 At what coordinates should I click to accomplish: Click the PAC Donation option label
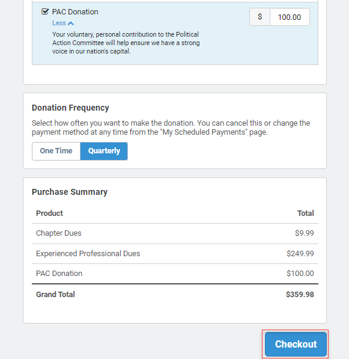(x=75, y=12)
